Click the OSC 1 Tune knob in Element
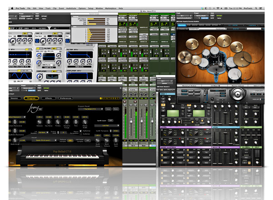The width and height of the screenshot is (273, 200). coord(169,99)
